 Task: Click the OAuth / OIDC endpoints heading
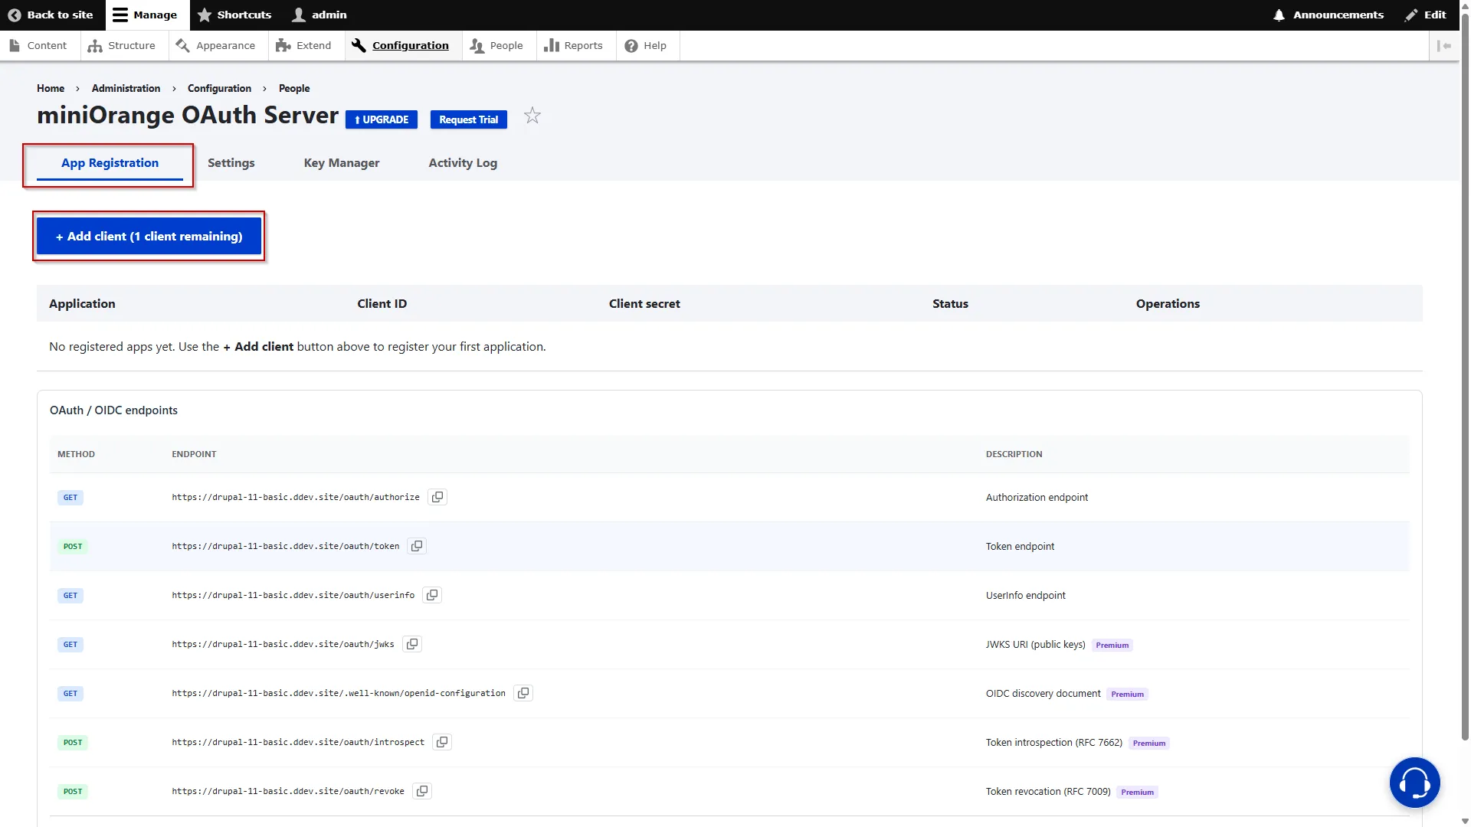click(113, 410)
